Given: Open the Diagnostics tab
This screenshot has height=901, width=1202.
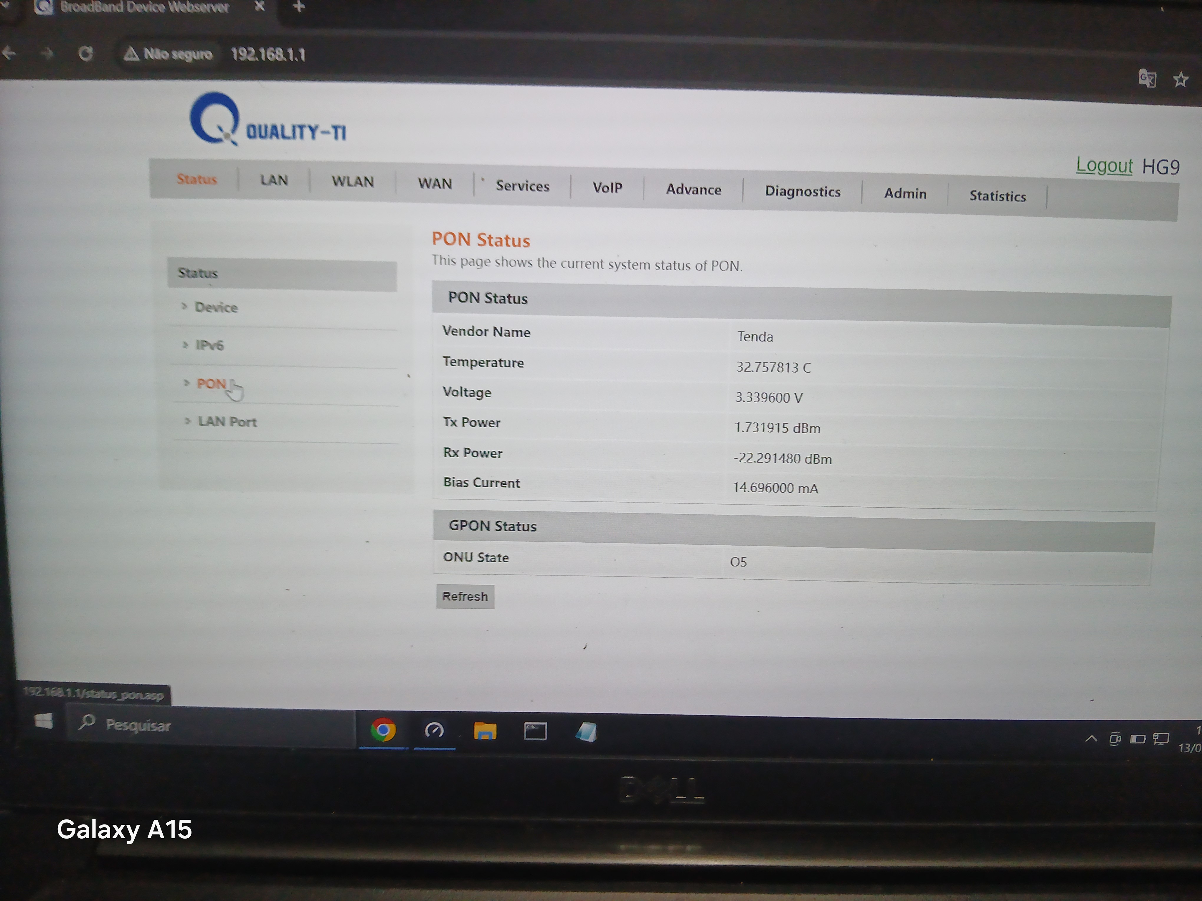Looking at the screenshot, I should coord(802,191).
